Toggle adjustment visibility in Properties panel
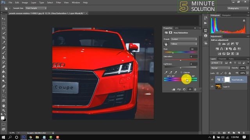The height and width of the screenshot is (140, 250). (x=190, y=89)
